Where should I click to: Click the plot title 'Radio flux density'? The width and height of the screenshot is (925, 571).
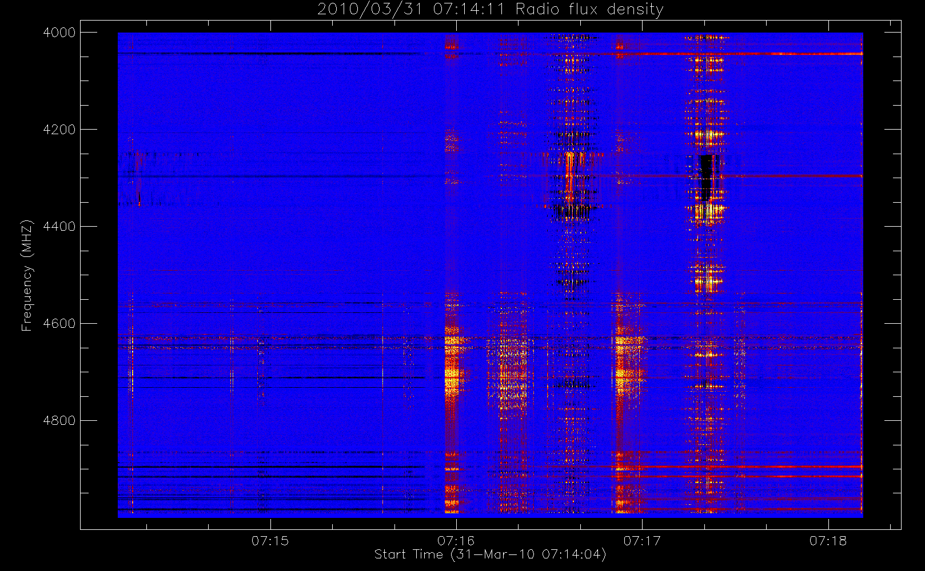(x=589, y=10)
